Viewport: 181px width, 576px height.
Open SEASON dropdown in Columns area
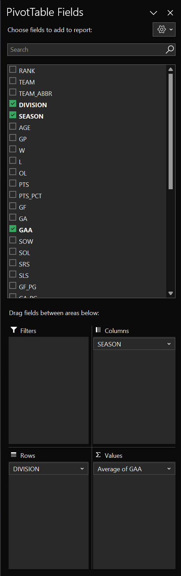pyautogui.click(x=169, y=344)
